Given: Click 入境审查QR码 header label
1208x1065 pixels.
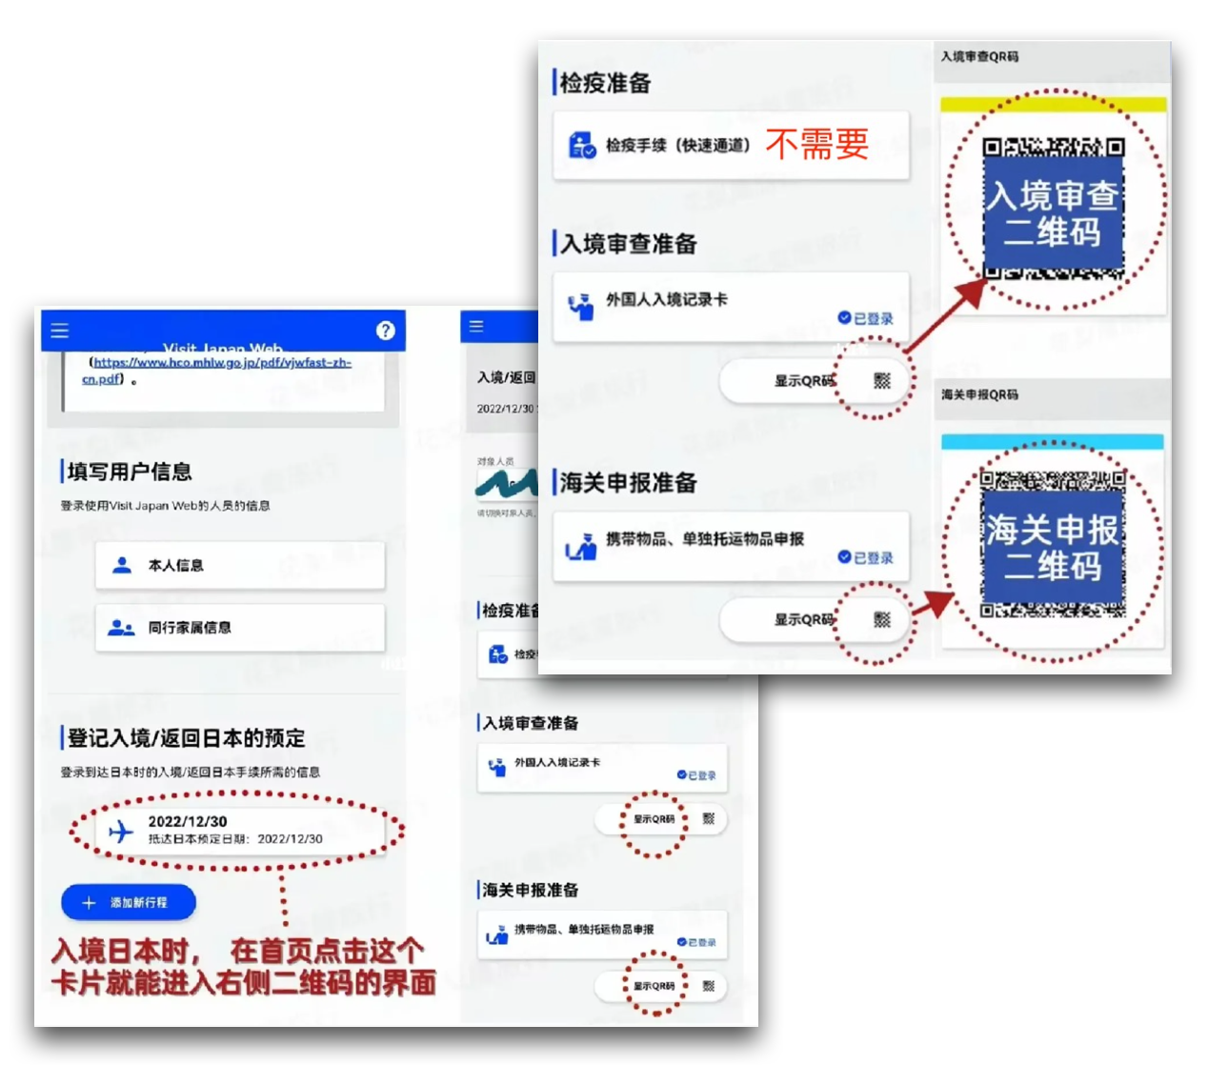Looking at the screenshot, I should tap(979, 57).
